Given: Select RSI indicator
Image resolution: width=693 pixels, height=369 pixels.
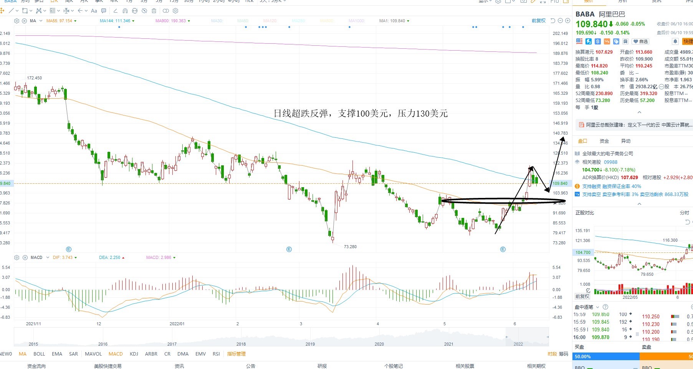Looking at the screenshot, I should coord(216,354).
